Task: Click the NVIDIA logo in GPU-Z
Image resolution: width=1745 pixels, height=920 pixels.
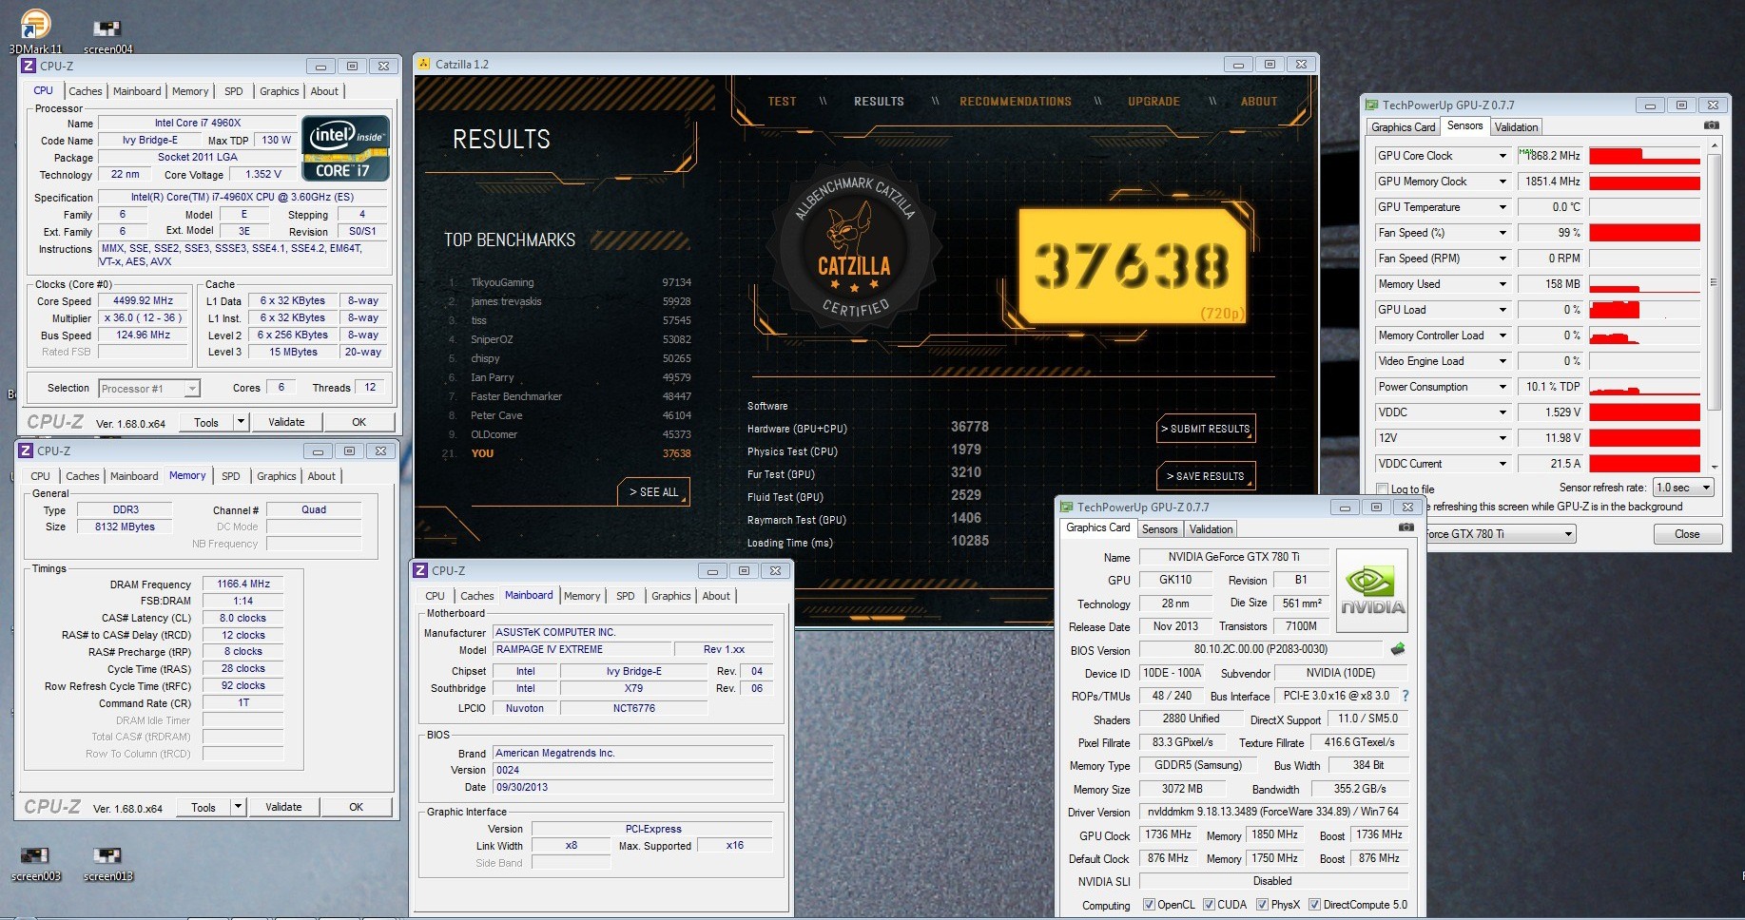Action: point(1372,593)
